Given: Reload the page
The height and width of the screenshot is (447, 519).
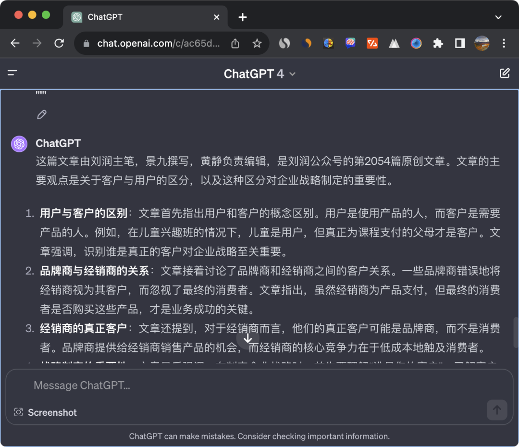Looking at the screenshot, I should pyautogui.click(x=59, y=43).
